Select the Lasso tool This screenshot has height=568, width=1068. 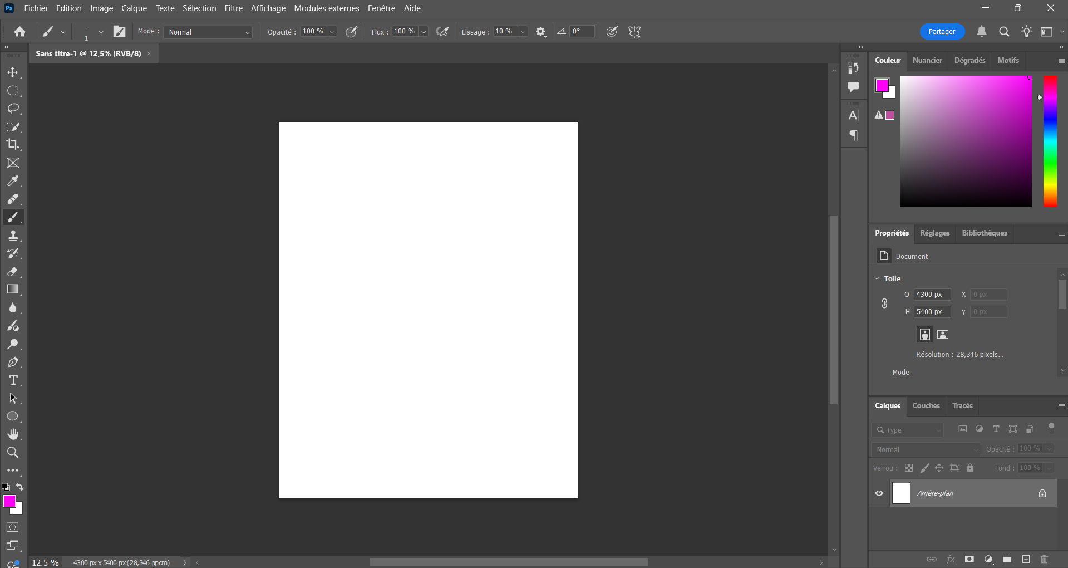point(13,109)
